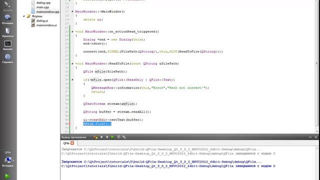Click the Формы folder icon
Screen dimensions: 320x180
tap(28, 16)
